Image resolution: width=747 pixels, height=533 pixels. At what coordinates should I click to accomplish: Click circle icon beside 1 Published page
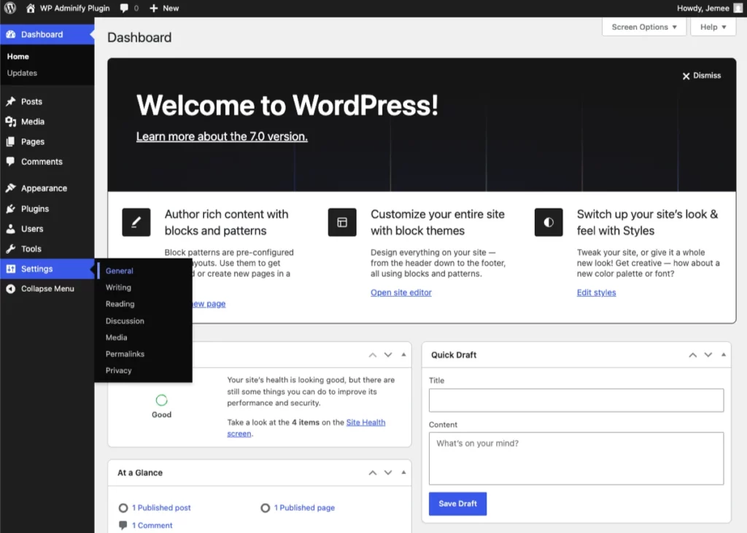coord(265,507)
